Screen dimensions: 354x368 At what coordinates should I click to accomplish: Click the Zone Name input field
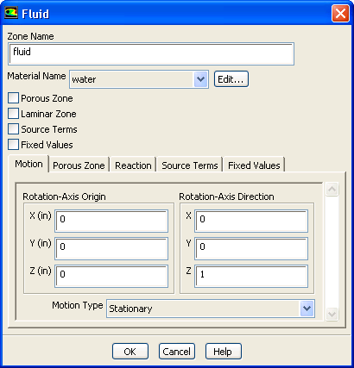151,53
